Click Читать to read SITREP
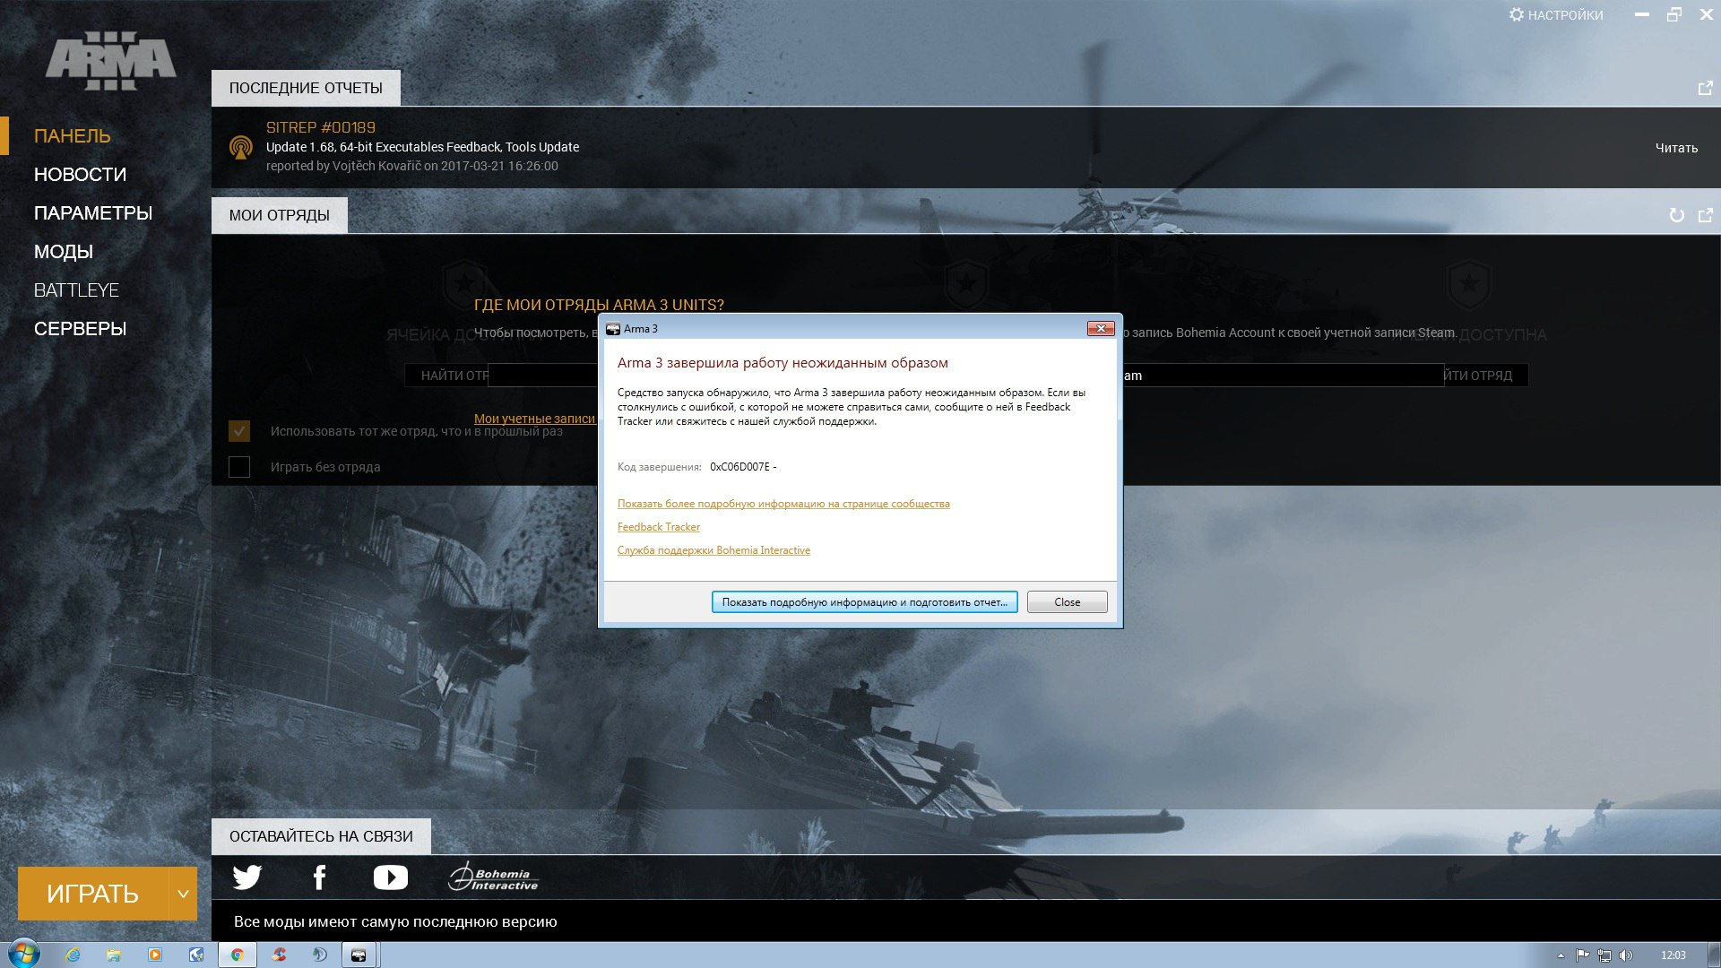1721x968 pixels. click(x=1676, y=148)
